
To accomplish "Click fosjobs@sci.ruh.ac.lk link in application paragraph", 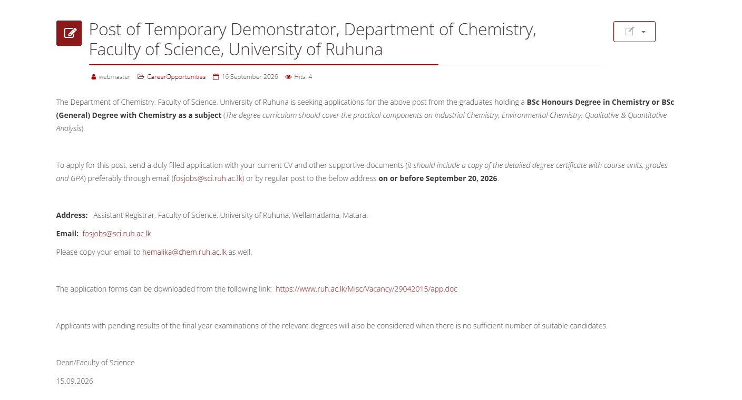I will (x=208, y=178).
